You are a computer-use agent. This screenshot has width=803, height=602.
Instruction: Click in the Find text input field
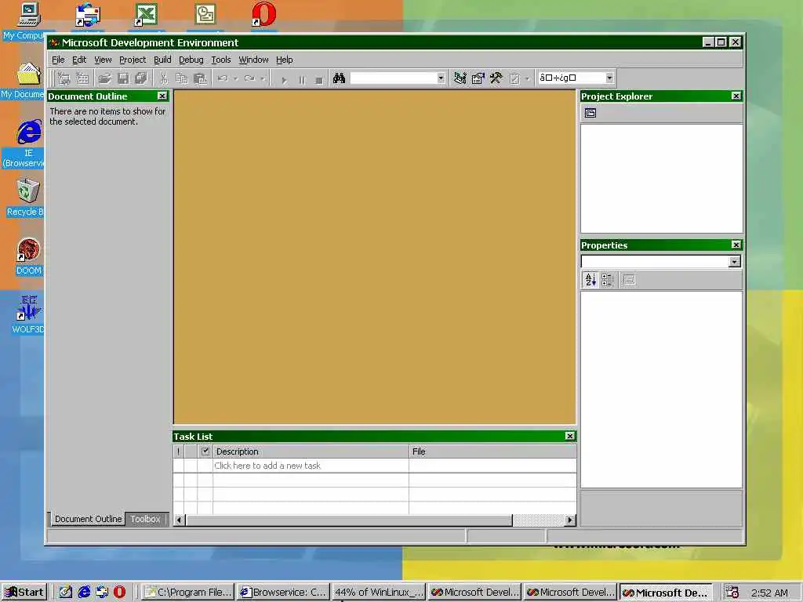(x=393, y=78)
